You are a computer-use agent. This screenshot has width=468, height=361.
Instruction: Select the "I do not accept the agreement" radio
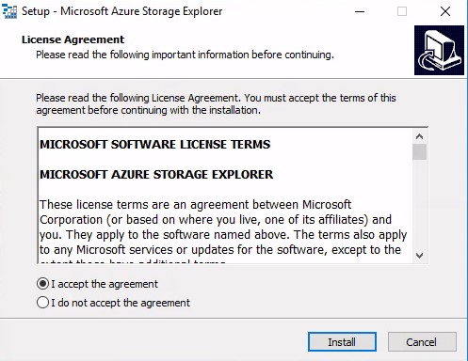coord(42,303)
